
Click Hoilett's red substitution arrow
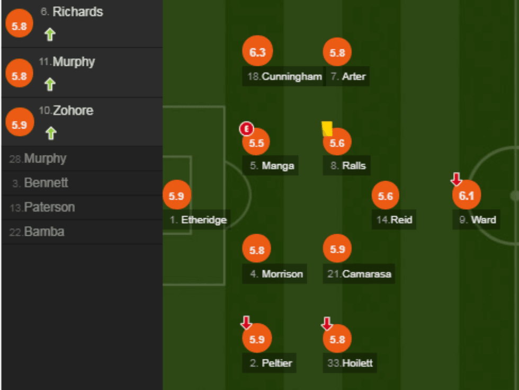click(327, 323)
